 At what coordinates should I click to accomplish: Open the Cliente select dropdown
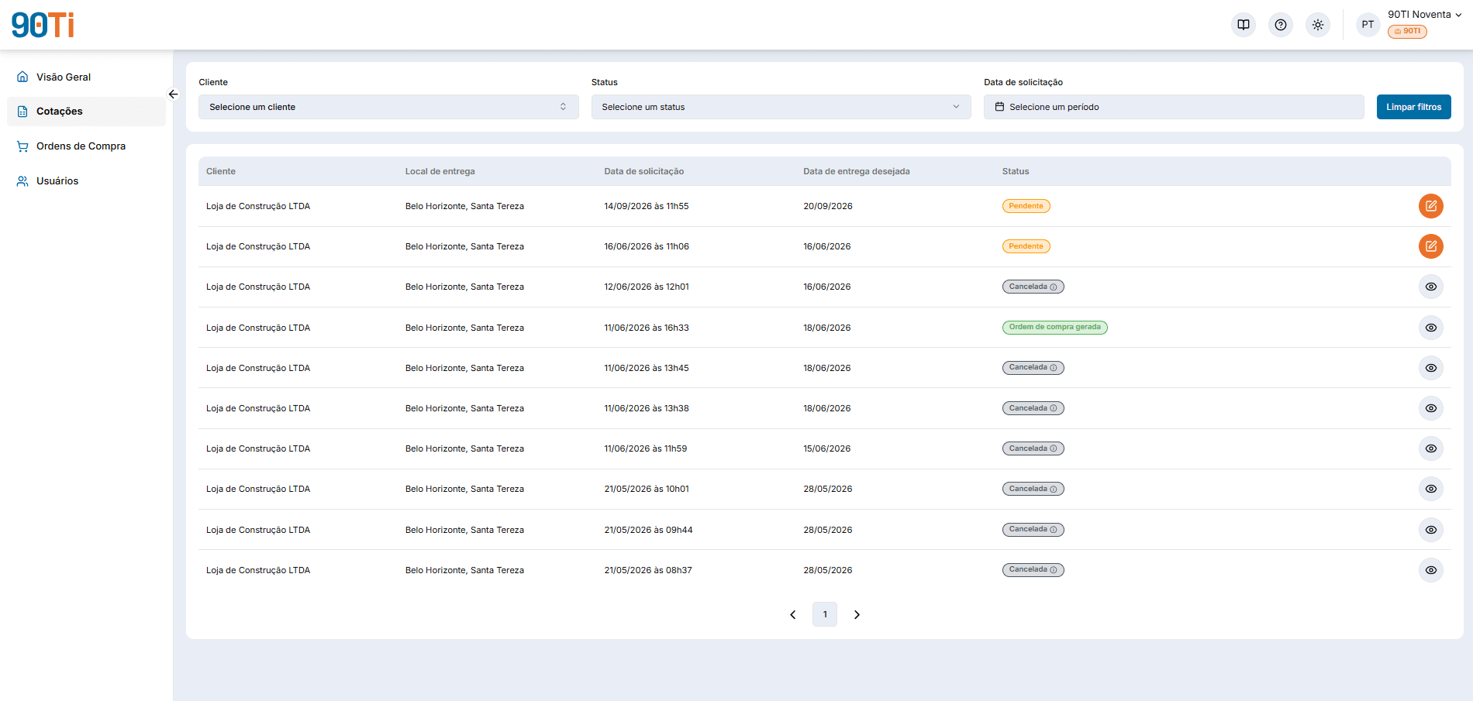pyautogui.click(x=388, y=107)
